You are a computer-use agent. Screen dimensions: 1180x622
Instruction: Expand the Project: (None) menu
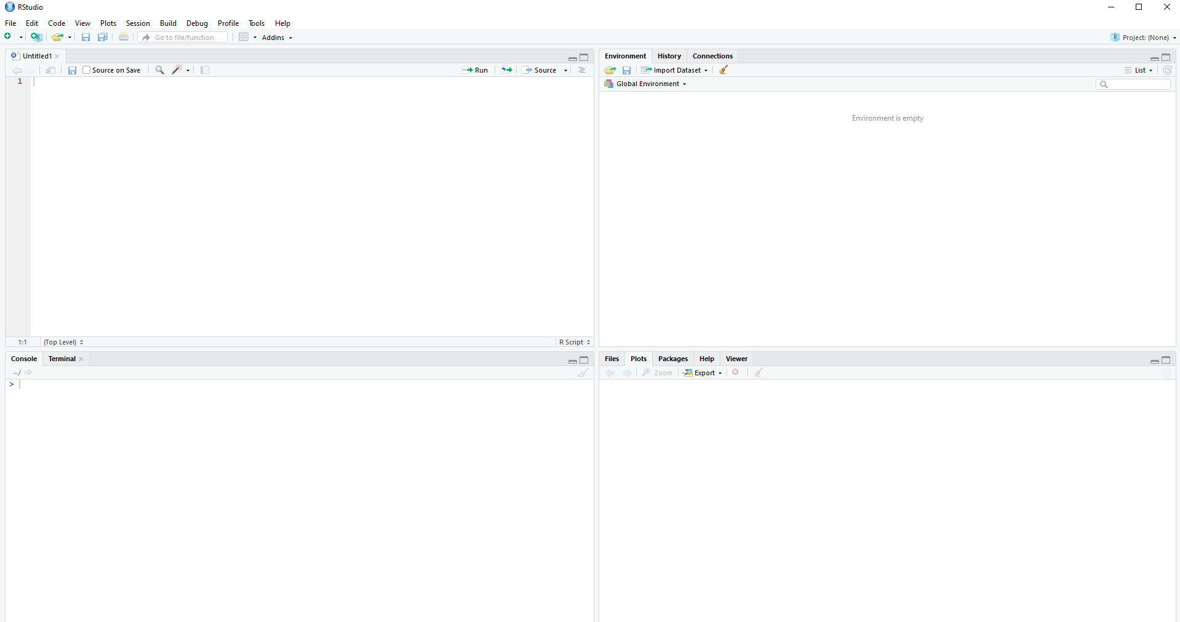[x=1143, y=38]
